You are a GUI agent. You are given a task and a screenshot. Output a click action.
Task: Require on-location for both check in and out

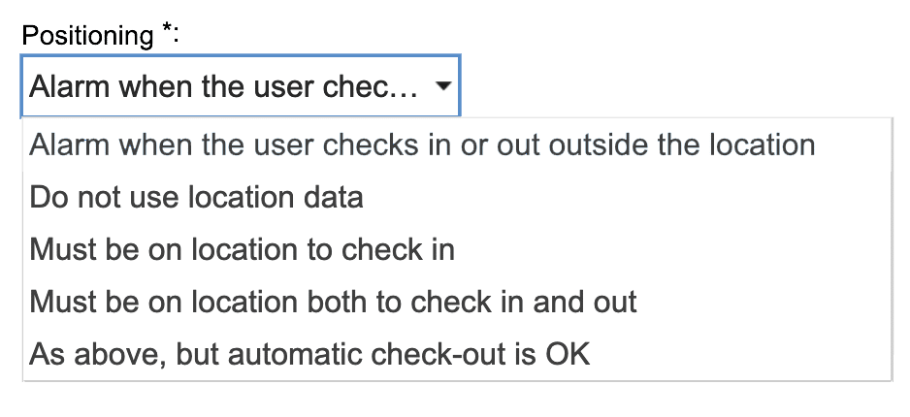[333, 302]
